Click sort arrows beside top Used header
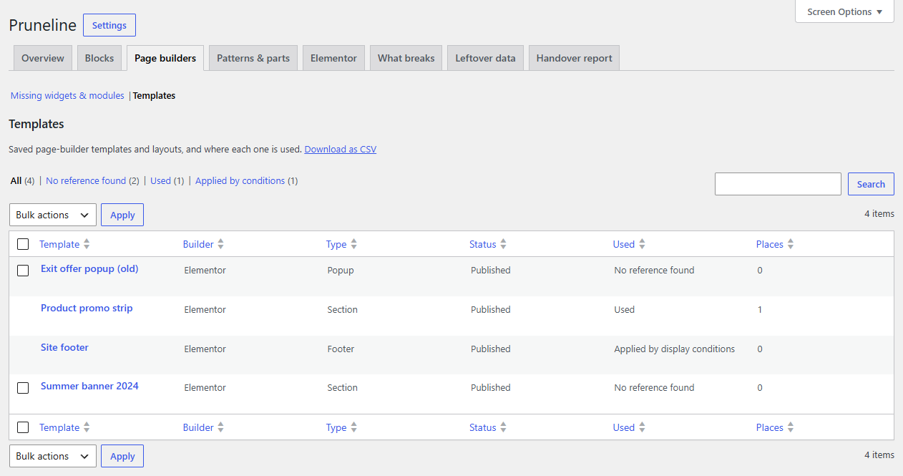 point(642,244)
